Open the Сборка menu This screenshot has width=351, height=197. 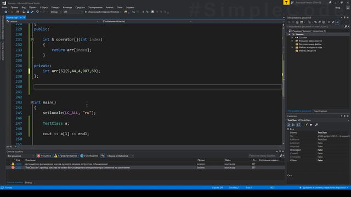pyautogui.click(x=44, y=7)
